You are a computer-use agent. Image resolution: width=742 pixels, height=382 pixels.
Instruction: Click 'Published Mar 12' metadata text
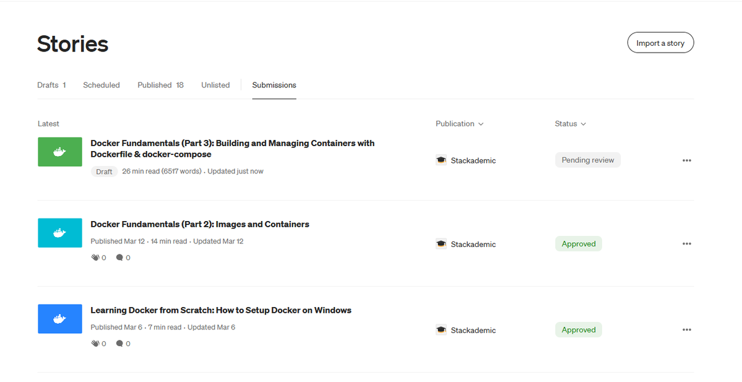coord(118,241)
